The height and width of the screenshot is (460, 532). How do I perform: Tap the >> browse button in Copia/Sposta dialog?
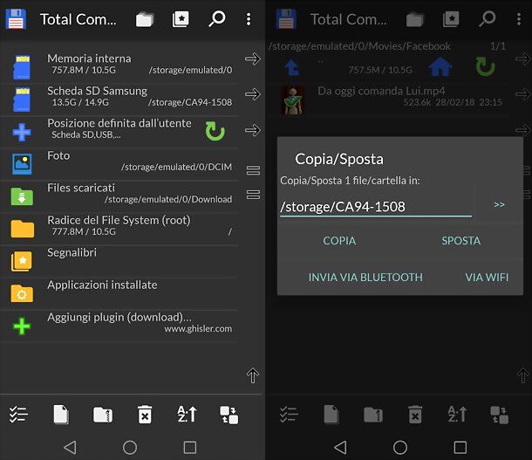coord(499,204)
